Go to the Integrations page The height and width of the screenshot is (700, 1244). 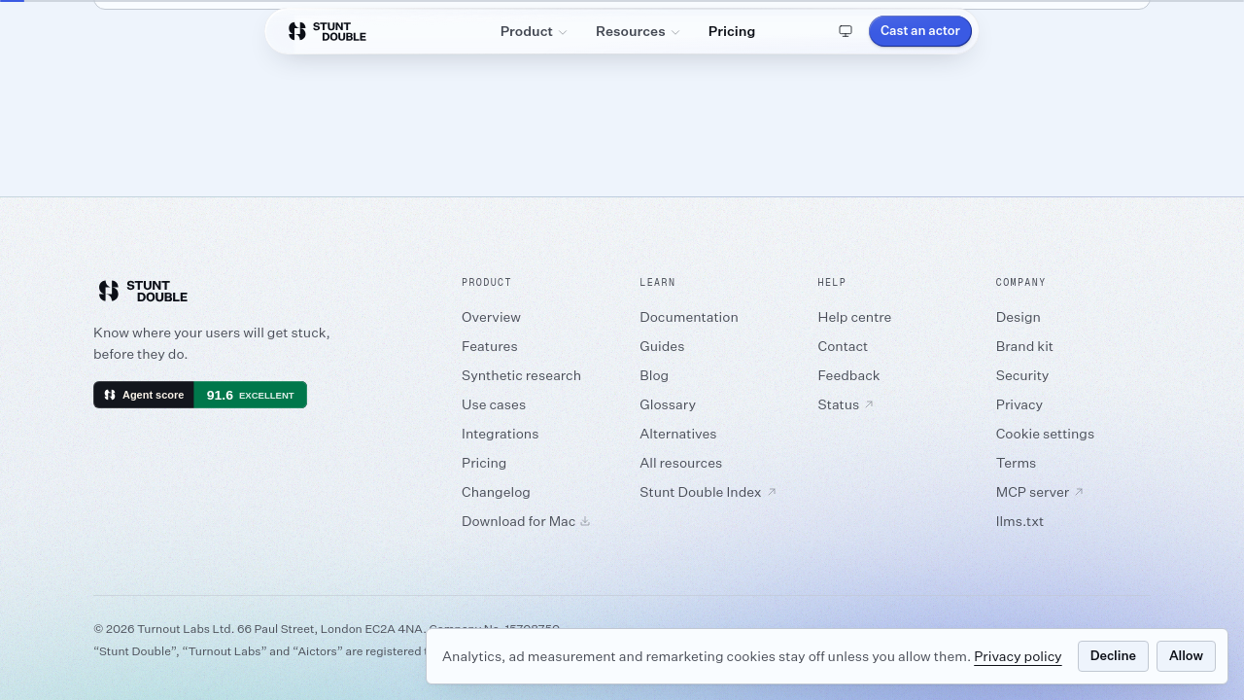tap(500, 434)
